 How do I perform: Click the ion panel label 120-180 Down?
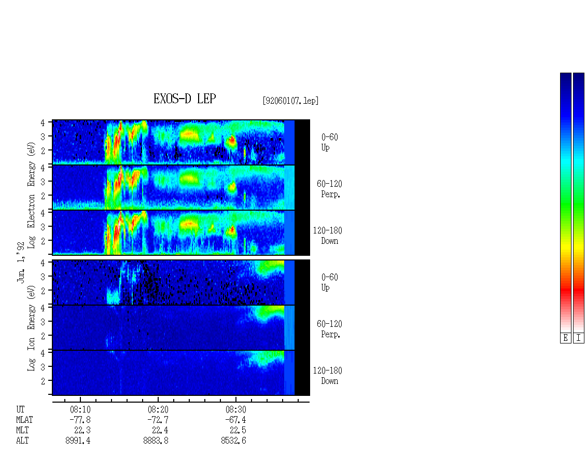tap(327, 376)
